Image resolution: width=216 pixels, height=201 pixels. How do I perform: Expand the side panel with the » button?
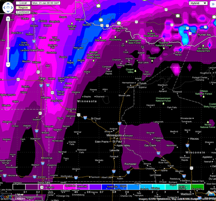(x=213, y=4)
